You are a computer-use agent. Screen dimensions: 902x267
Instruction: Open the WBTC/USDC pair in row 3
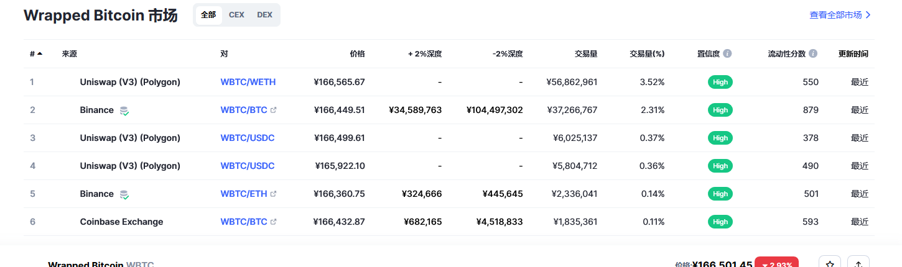248,138
